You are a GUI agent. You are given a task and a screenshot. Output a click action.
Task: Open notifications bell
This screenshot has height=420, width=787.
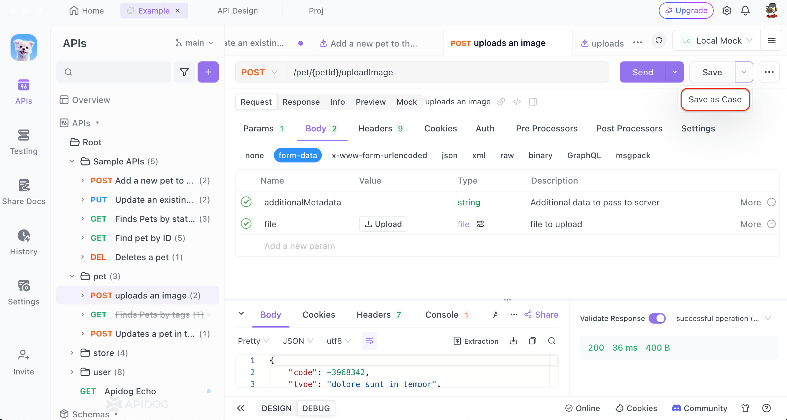click(x=745, y=11)
